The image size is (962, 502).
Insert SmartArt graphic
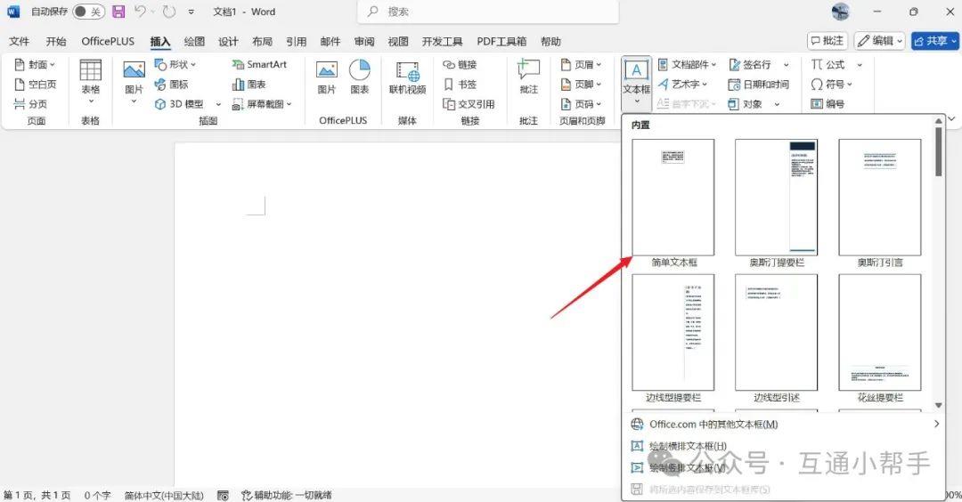(259, 64)
